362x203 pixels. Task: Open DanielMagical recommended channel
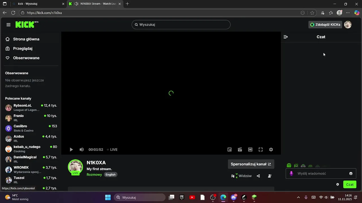click(31, 159)
